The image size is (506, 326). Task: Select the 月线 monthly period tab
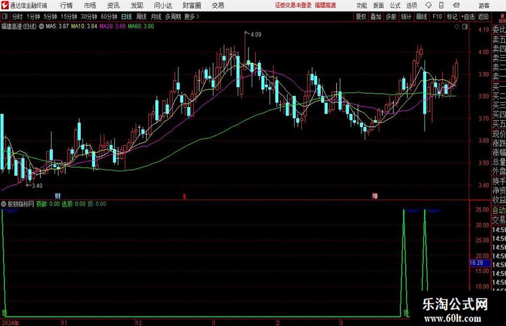156,17
